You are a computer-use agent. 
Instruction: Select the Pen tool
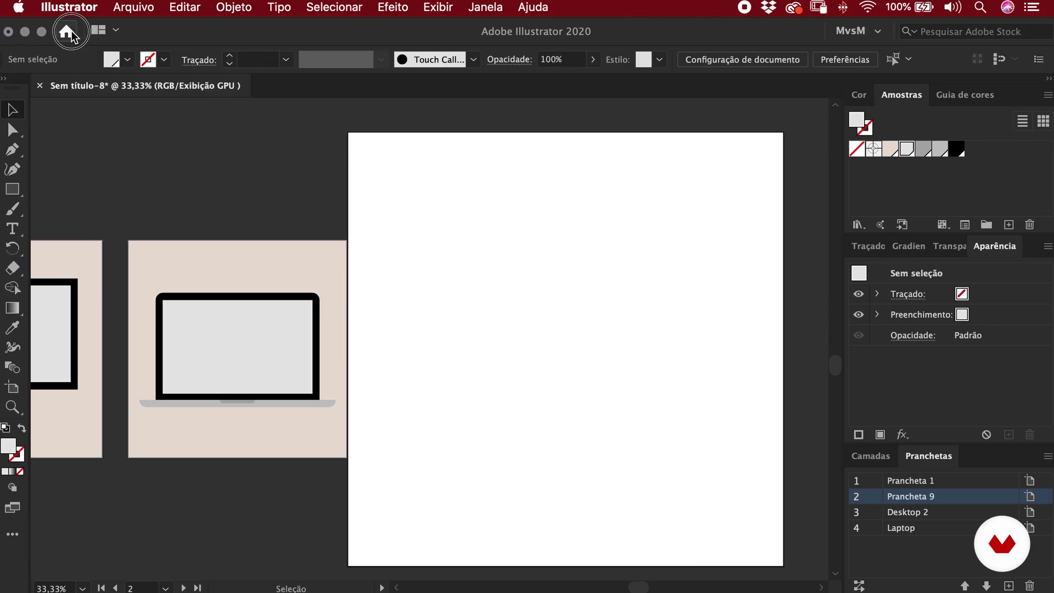click(12, 150)
